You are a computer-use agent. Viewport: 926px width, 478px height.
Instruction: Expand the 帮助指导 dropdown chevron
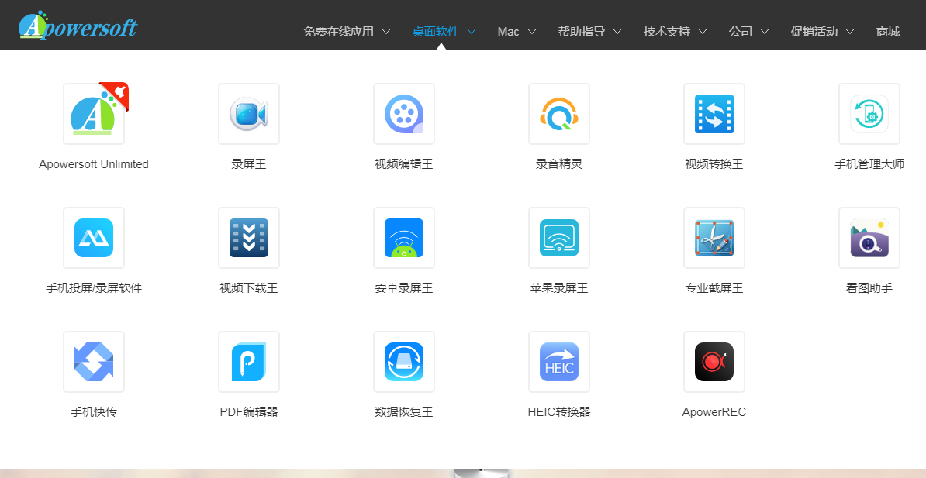[617, 32]
